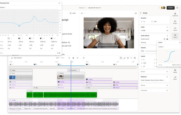Select the EQ curve peak handle near 800 Hz
Image resolution: width=181 pixels, height=115 pixels.
pyautogui.click(x=34, y=16)
